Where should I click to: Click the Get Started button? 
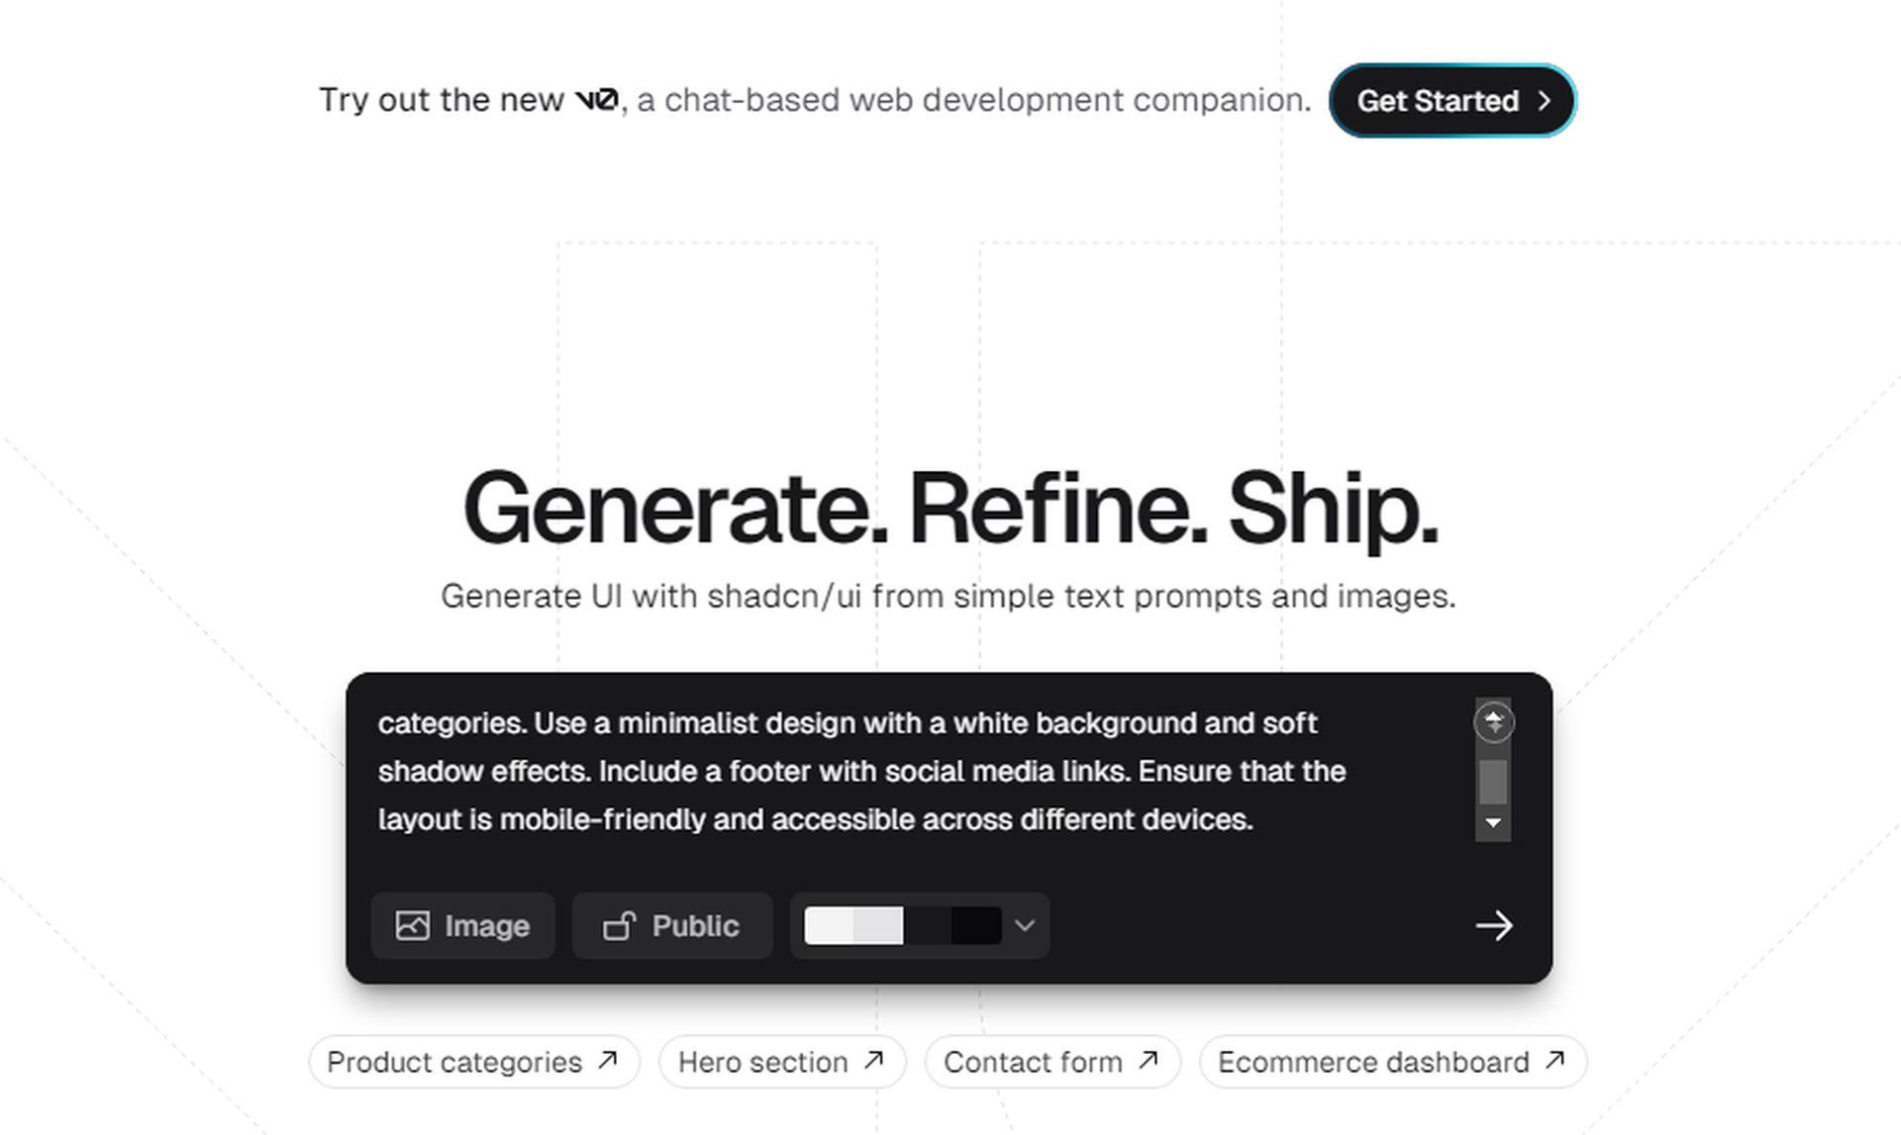(x=1454, y=99)
